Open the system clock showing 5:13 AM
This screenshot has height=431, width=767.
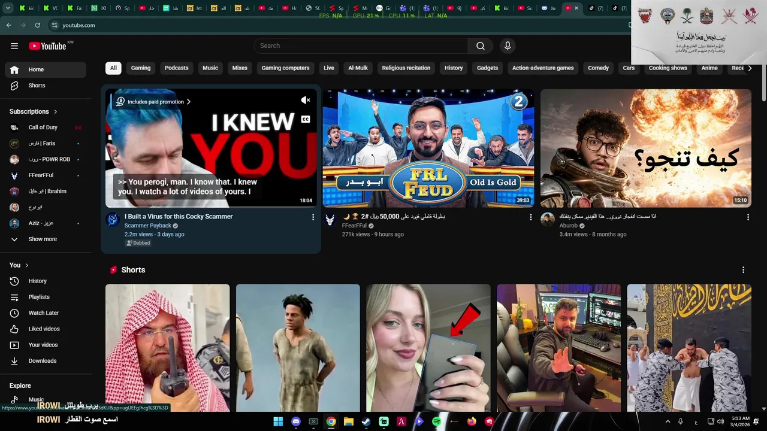(x=741, y=421)
